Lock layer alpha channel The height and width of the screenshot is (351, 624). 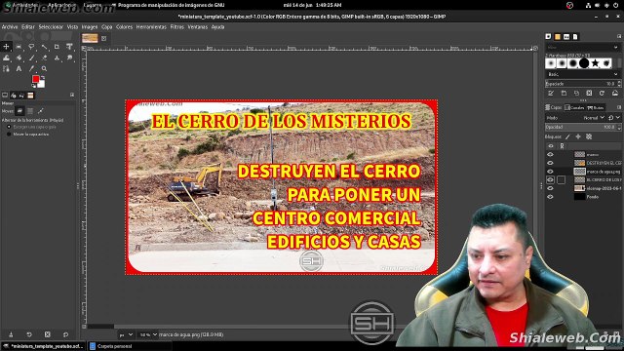(589, 136)
